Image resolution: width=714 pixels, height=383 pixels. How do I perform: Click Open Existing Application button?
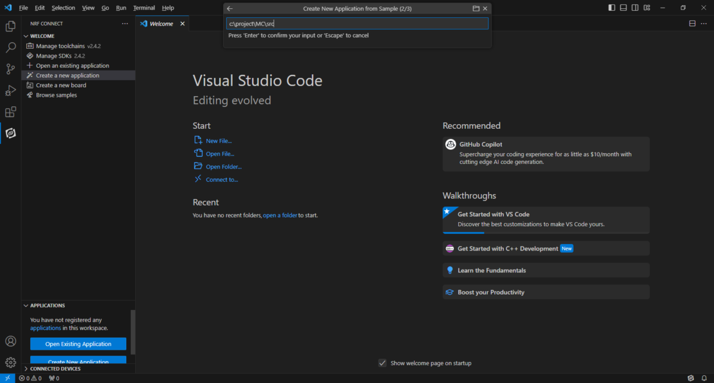(x=78, y=344)
